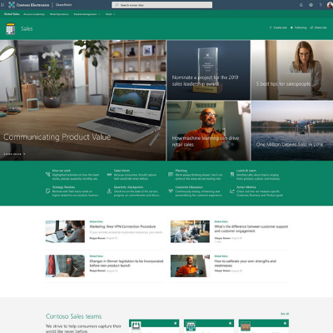This screenshot has width=333, height=333.
Task: Open the Lunch & Learn quick link icon
Action: (x=232, y=174)
